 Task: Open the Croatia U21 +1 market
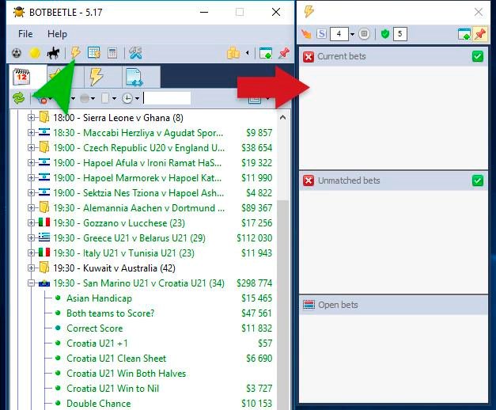[97, 344]
